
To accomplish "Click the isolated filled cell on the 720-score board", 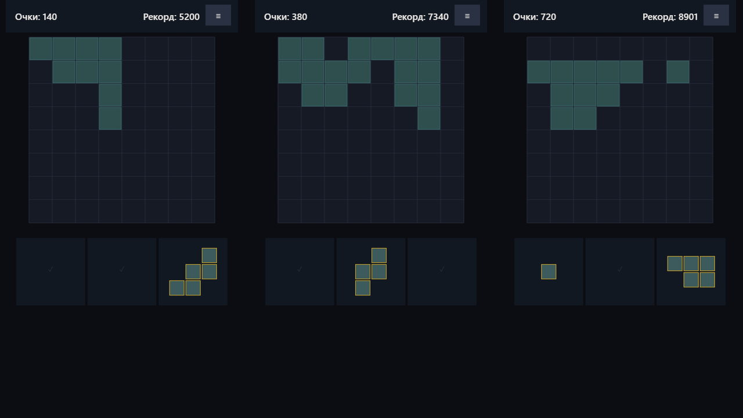I will 678,72.
